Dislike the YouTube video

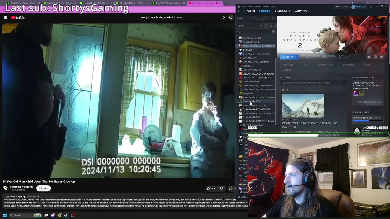pos(222,189)
